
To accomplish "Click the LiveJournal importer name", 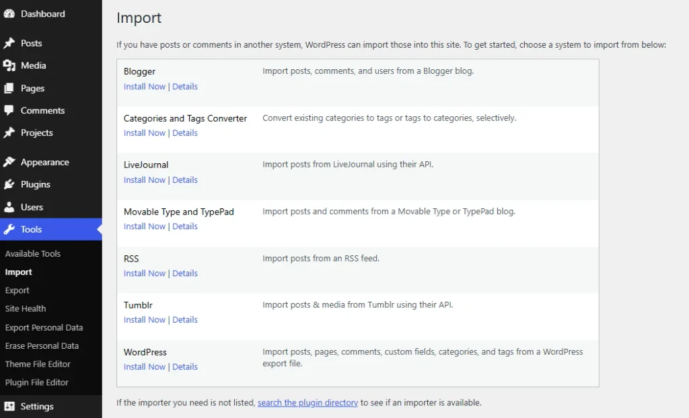I will click(146, 165).
